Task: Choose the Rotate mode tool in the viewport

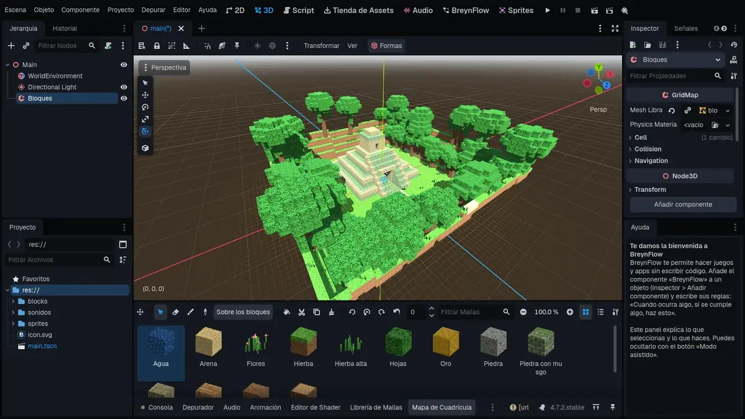Action: point(145,107)
